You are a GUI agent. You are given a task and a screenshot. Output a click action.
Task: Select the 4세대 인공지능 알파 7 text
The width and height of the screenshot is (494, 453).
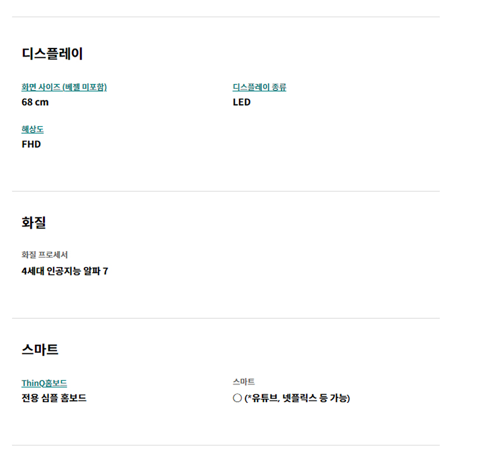click(x=65, y=271)
